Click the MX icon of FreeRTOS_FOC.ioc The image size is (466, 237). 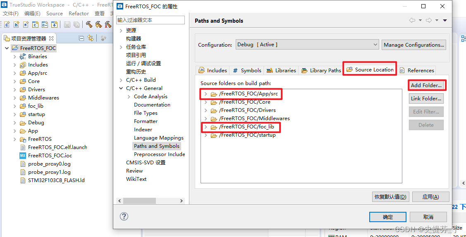click(x=23, y=155)
